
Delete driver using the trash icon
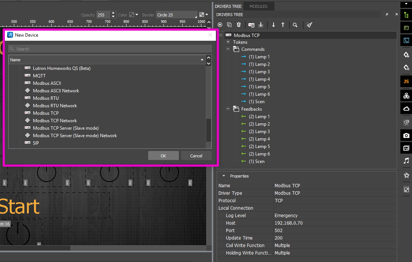coord(239,25)
